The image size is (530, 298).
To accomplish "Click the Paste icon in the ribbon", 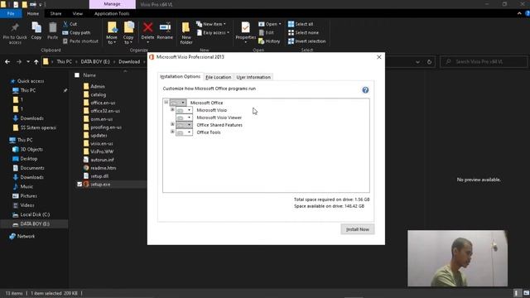I will [x=52, y=27].
